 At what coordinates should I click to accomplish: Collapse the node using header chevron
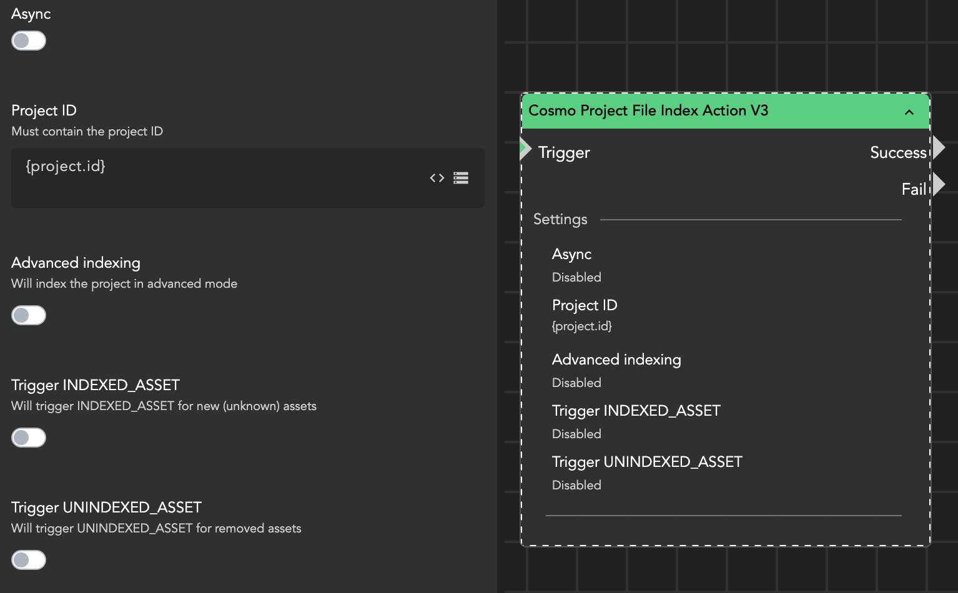pyautogui.click(x=909, y=112)
